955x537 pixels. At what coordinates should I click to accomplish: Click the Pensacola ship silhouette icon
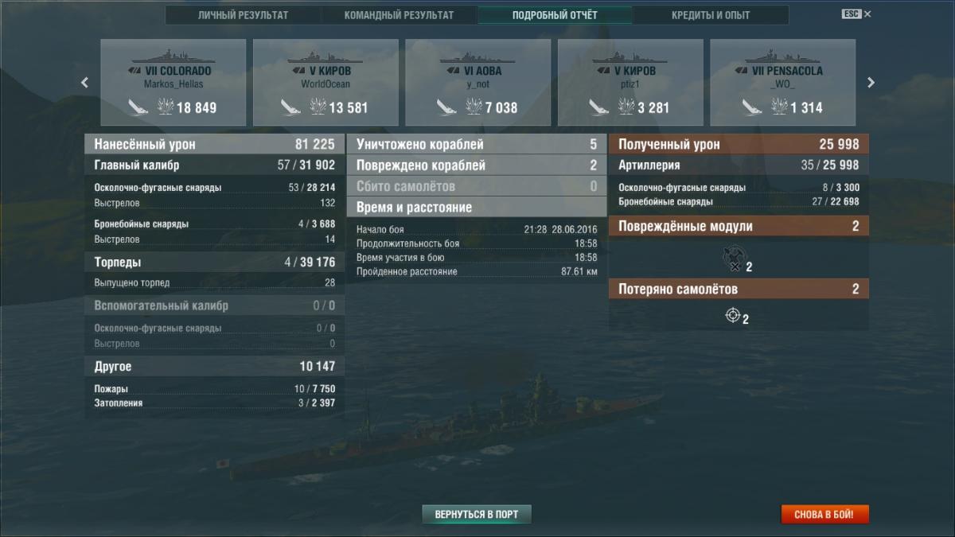point(783,56)
